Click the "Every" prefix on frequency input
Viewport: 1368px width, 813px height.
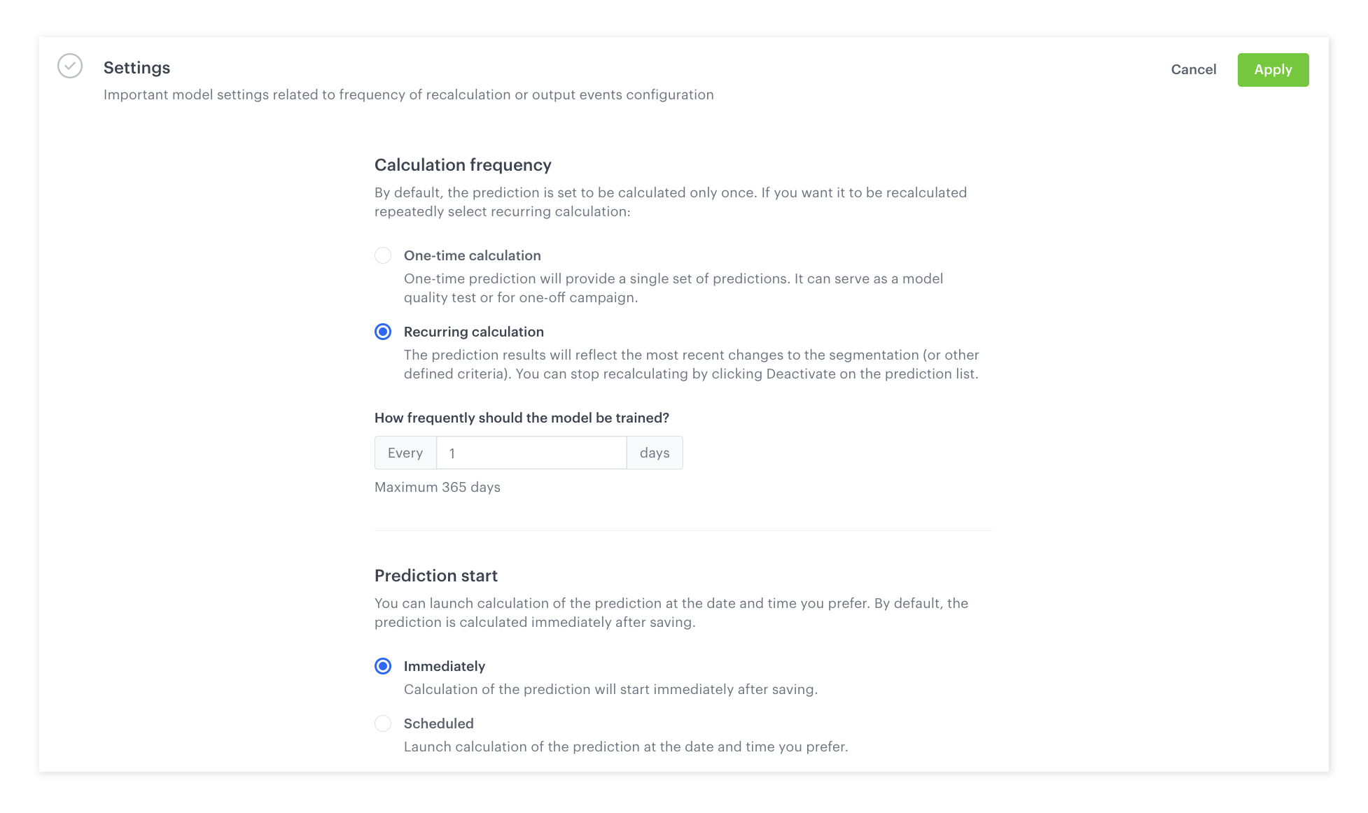point(405,453)
